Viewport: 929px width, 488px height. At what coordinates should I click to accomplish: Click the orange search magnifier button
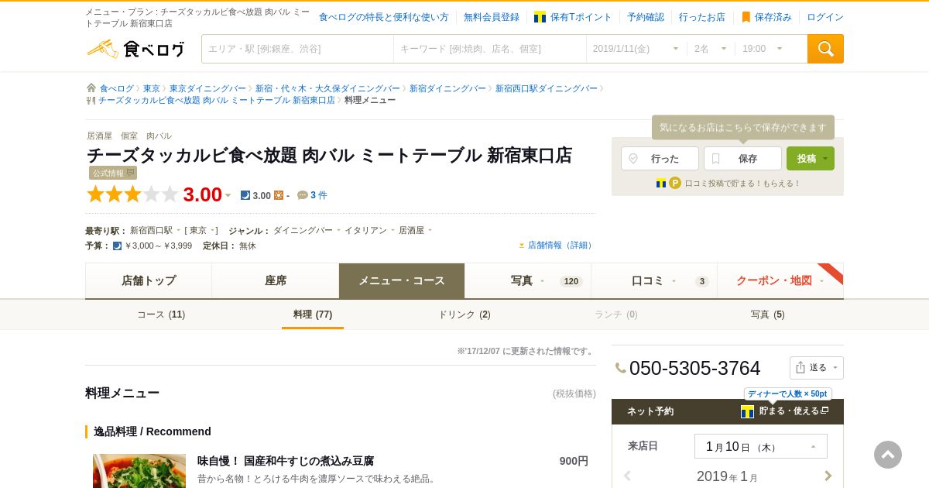tap(825, 49)
